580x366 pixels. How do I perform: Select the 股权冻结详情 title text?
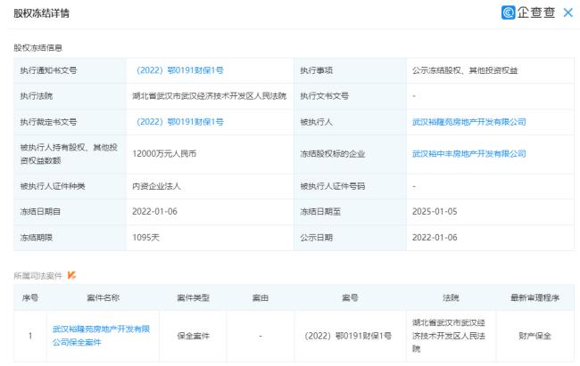pyautogui.click(x=41, y=13)
